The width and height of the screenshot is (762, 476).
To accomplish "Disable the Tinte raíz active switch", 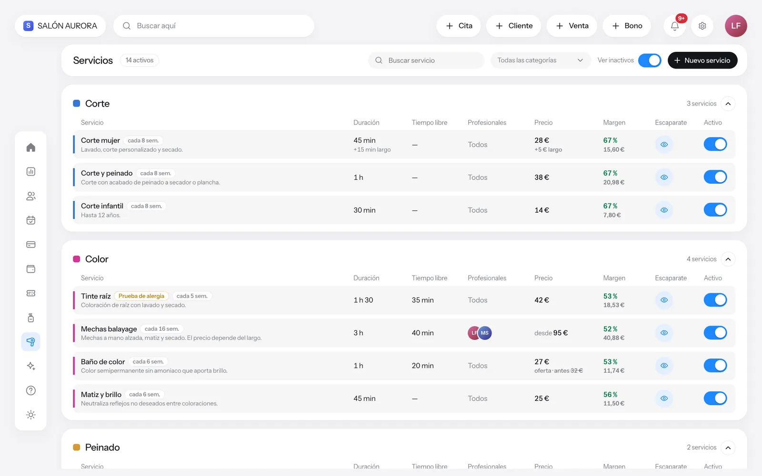I will click(715, 300).
